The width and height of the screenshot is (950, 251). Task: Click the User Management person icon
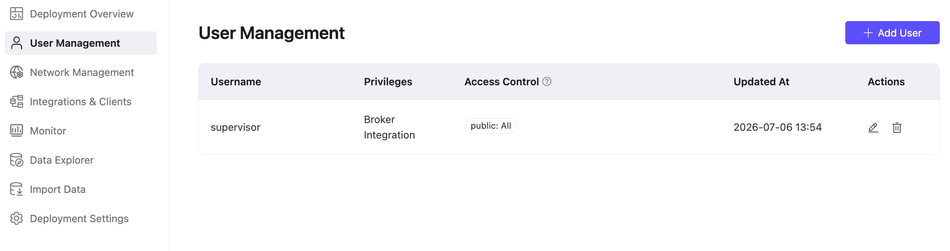[17, 43]
